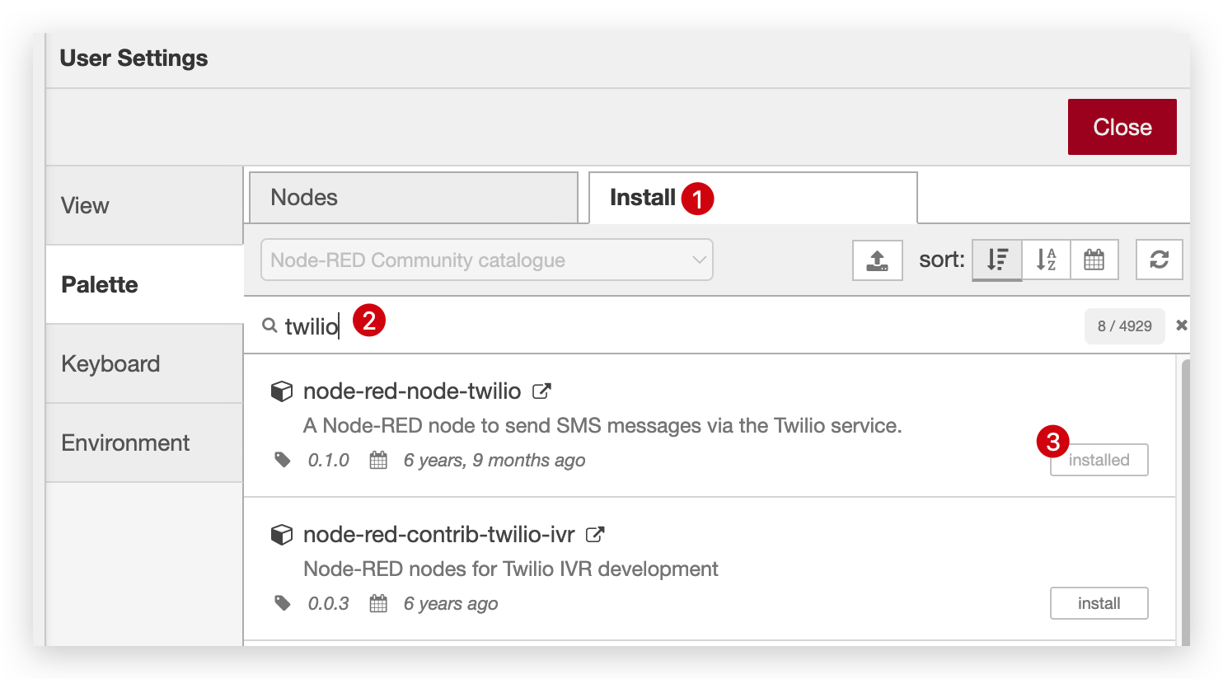The width and height of the screenshot is (1223, 679).
Task: Click version number 0.0.3
Action: 328,603
